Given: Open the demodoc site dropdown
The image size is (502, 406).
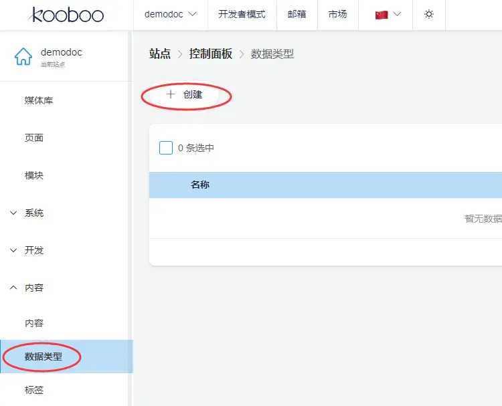Looking at the screenshot, I should [x=171, y=15].
